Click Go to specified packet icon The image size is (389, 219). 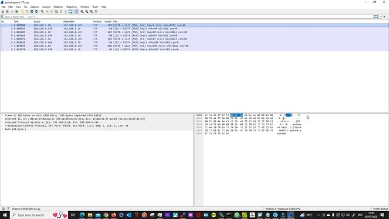(57, 12)
